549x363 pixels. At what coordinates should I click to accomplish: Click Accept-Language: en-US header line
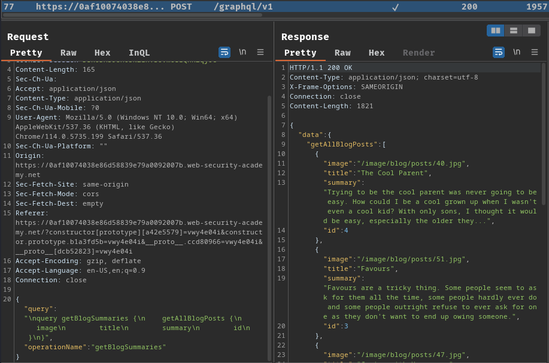80,270
